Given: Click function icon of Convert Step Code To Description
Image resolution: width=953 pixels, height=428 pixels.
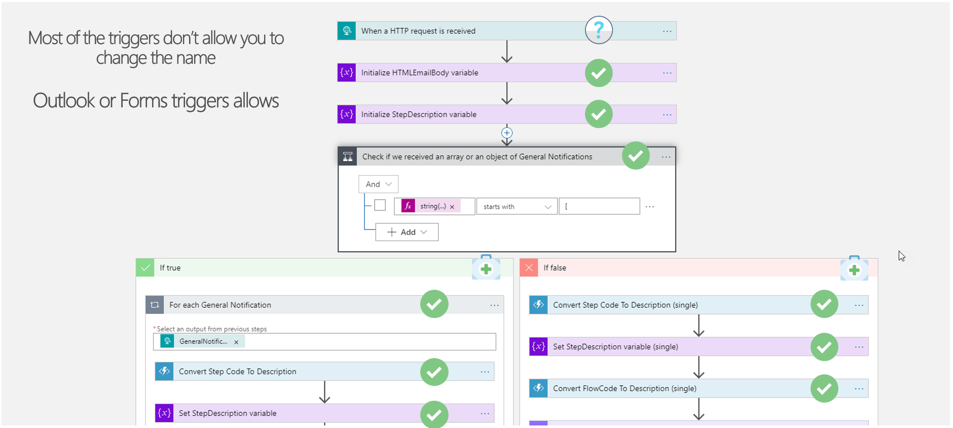Looking at the screenshot, I should pos(164,371).
